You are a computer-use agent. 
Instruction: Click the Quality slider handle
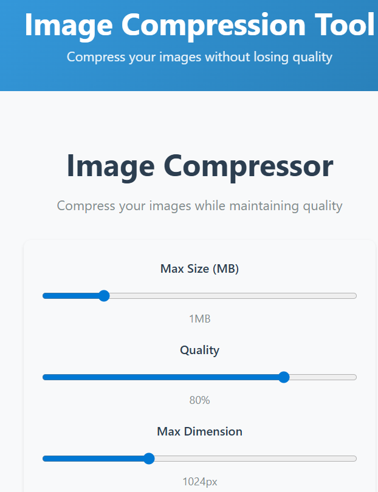(x=283, y=377)
